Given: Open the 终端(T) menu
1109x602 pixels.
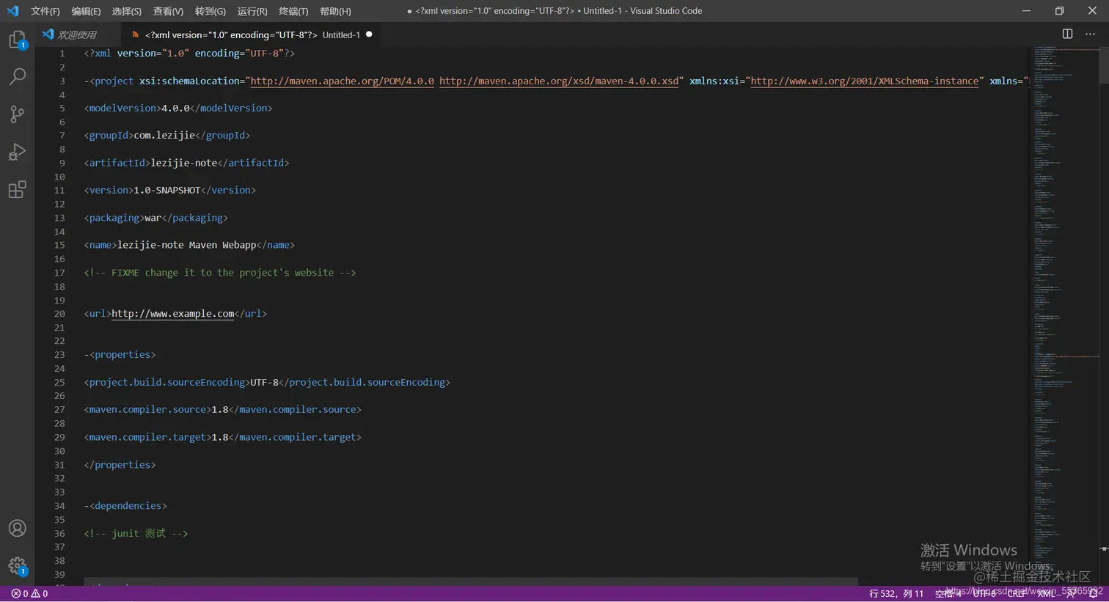Looking at the screenshot, I should click(293, 11).
